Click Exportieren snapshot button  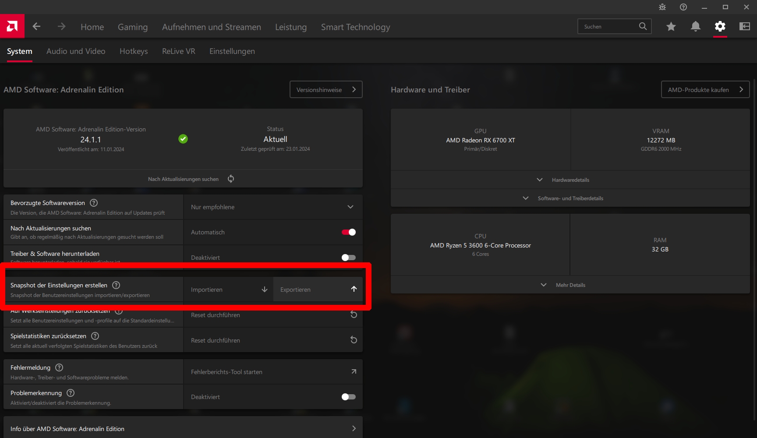pos(318,290)
